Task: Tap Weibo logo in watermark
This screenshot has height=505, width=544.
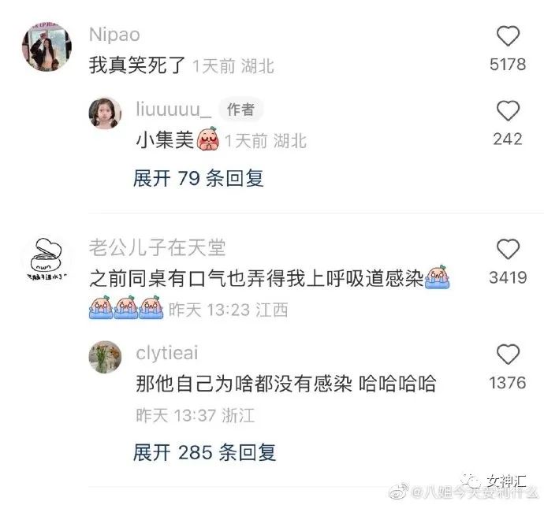Action: coord(398,491)
